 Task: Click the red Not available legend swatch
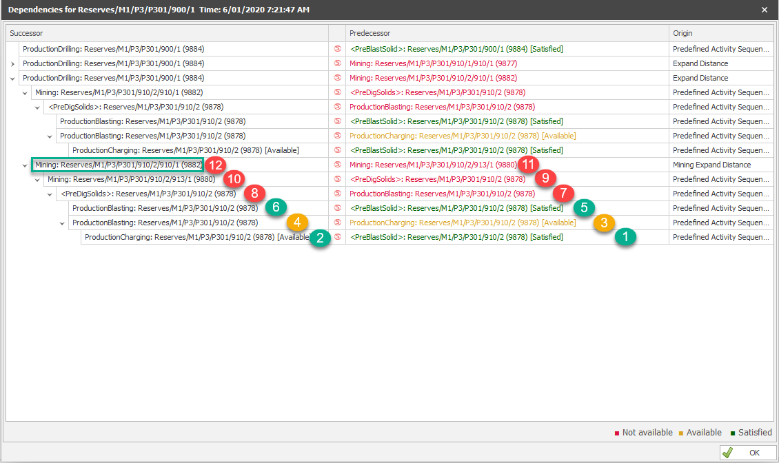617,433
